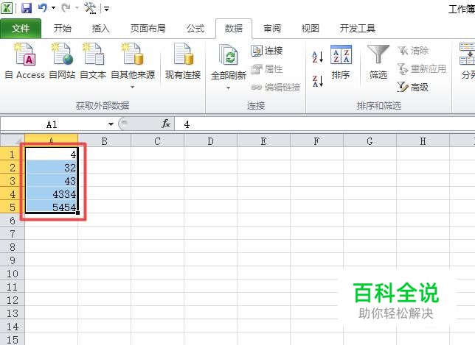475x345 pixels.
Task: Click the Name Box showing A1
Action: click(x=52, y=124)
